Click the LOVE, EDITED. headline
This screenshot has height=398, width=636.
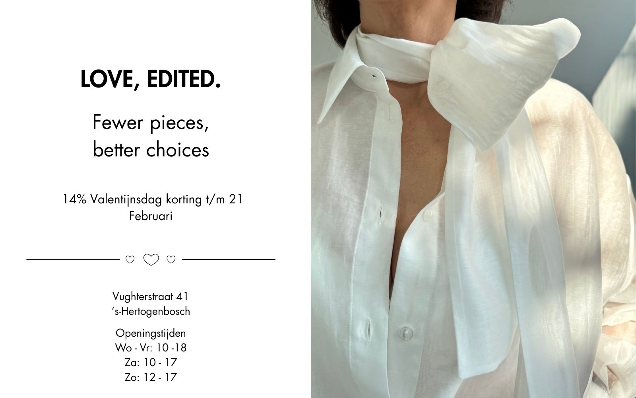[x=151, y=79]
